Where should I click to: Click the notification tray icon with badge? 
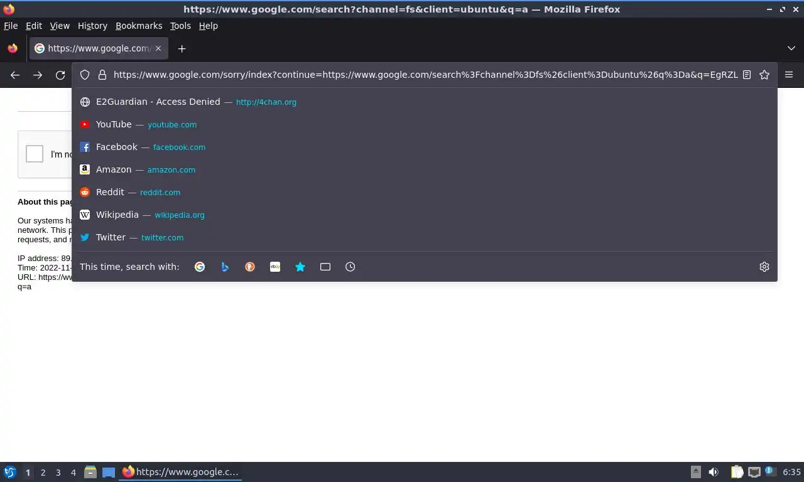[769, 471]
